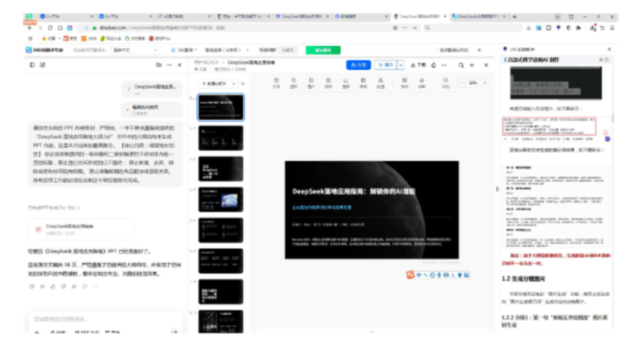
Task: Expand the PPT generation steps chevron
Action: 78,208
